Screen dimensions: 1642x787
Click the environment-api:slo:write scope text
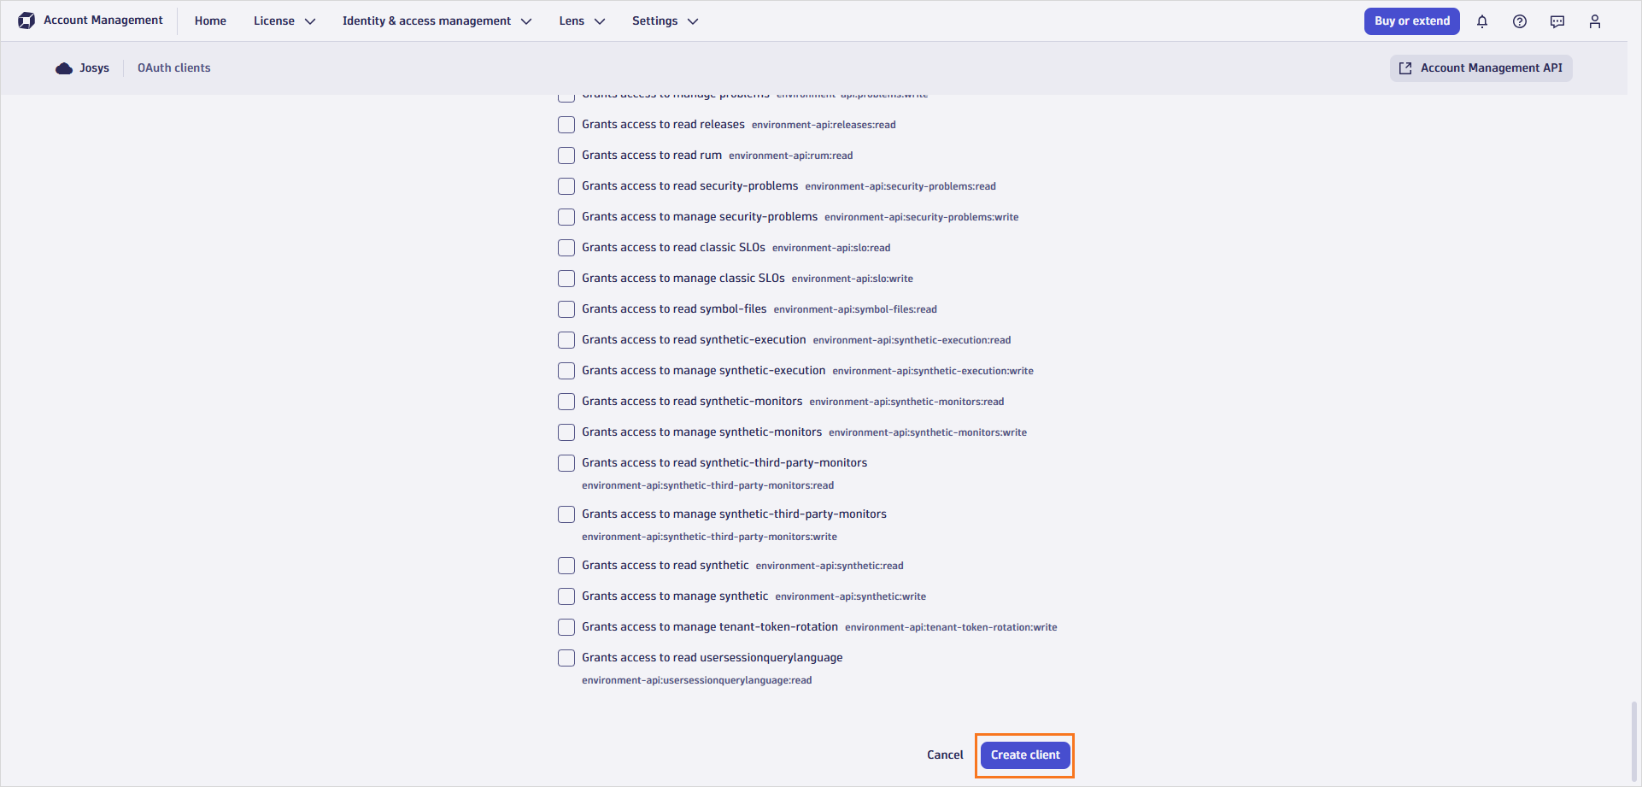pos(852,279)
